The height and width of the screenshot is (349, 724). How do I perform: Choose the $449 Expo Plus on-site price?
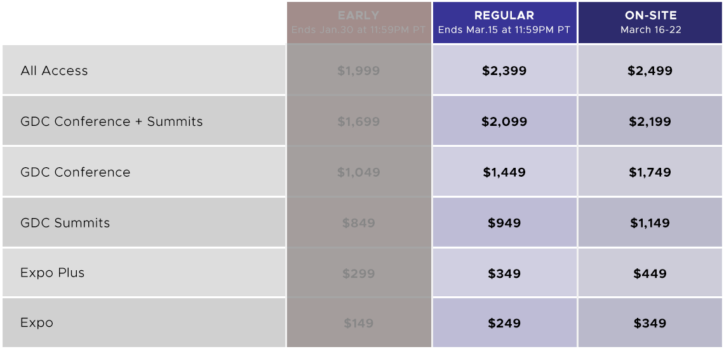tap(650, 273)
